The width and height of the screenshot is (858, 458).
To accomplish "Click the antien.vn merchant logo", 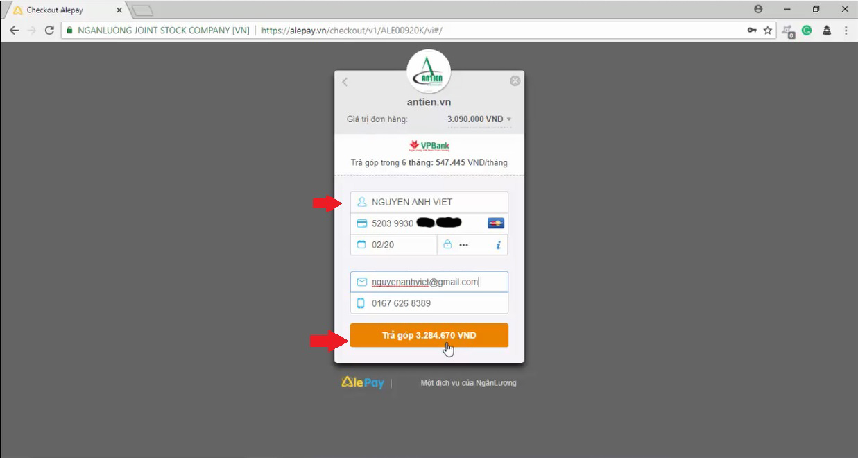I will (429, 71).
